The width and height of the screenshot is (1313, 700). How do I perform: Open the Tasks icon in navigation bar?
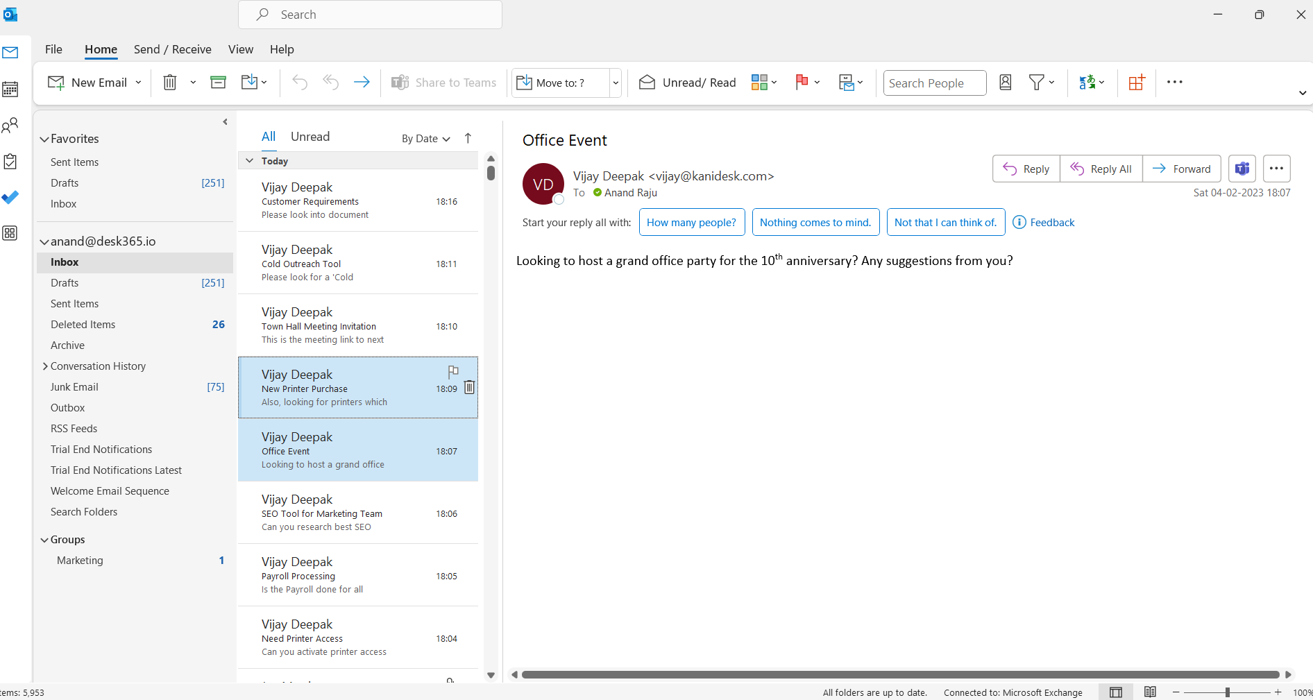[x=10, y=161]
